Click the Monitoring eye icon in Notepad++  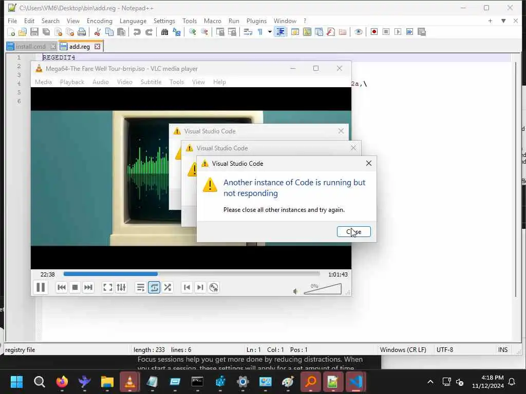pyautogui.click(x=358, y=32)
